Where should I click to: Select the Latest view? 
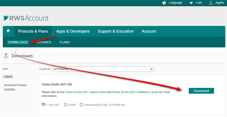[x=8, y=76]
